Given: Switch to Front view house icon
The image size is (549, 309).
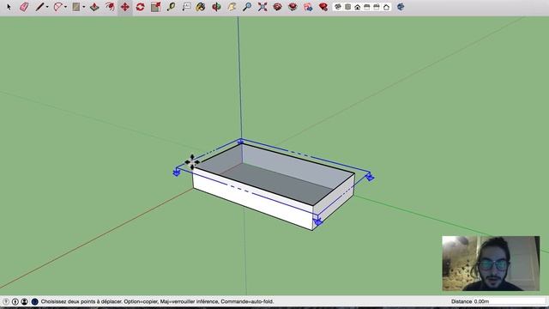Looking at the screenshot, I should tap(358, 7).
